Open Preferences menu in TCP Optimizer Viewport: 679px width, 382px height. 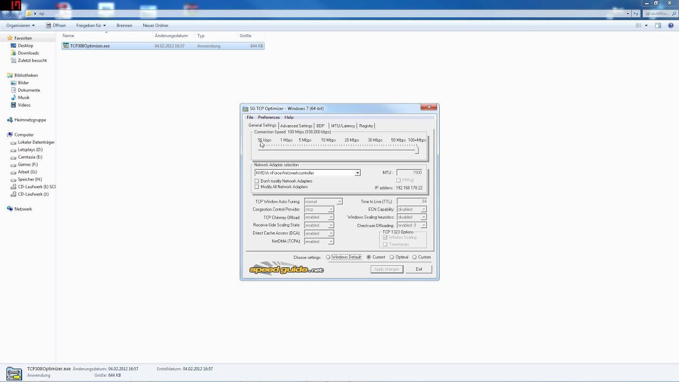(269, 117)
